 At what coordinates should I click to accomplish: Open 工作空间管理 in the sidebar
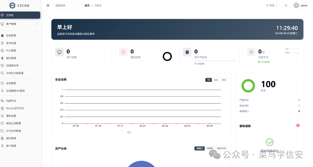tap(20, 131)
